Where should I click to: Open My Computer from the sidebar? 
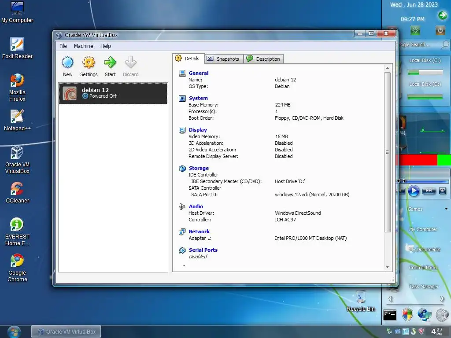423,229
